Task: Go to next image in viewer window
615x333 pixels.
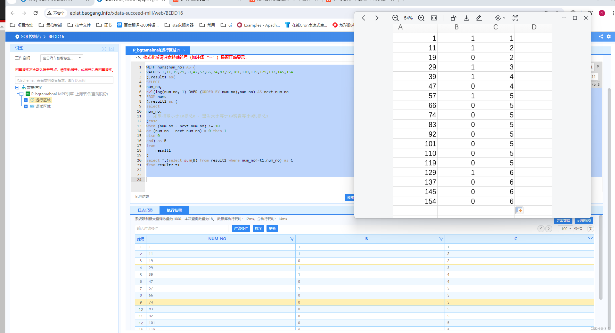Action: [377, 18]
